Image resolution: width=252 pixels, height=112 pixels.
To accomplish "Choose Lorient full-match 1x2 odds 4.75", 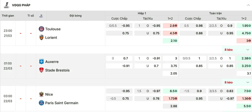I will click(244, 33).
